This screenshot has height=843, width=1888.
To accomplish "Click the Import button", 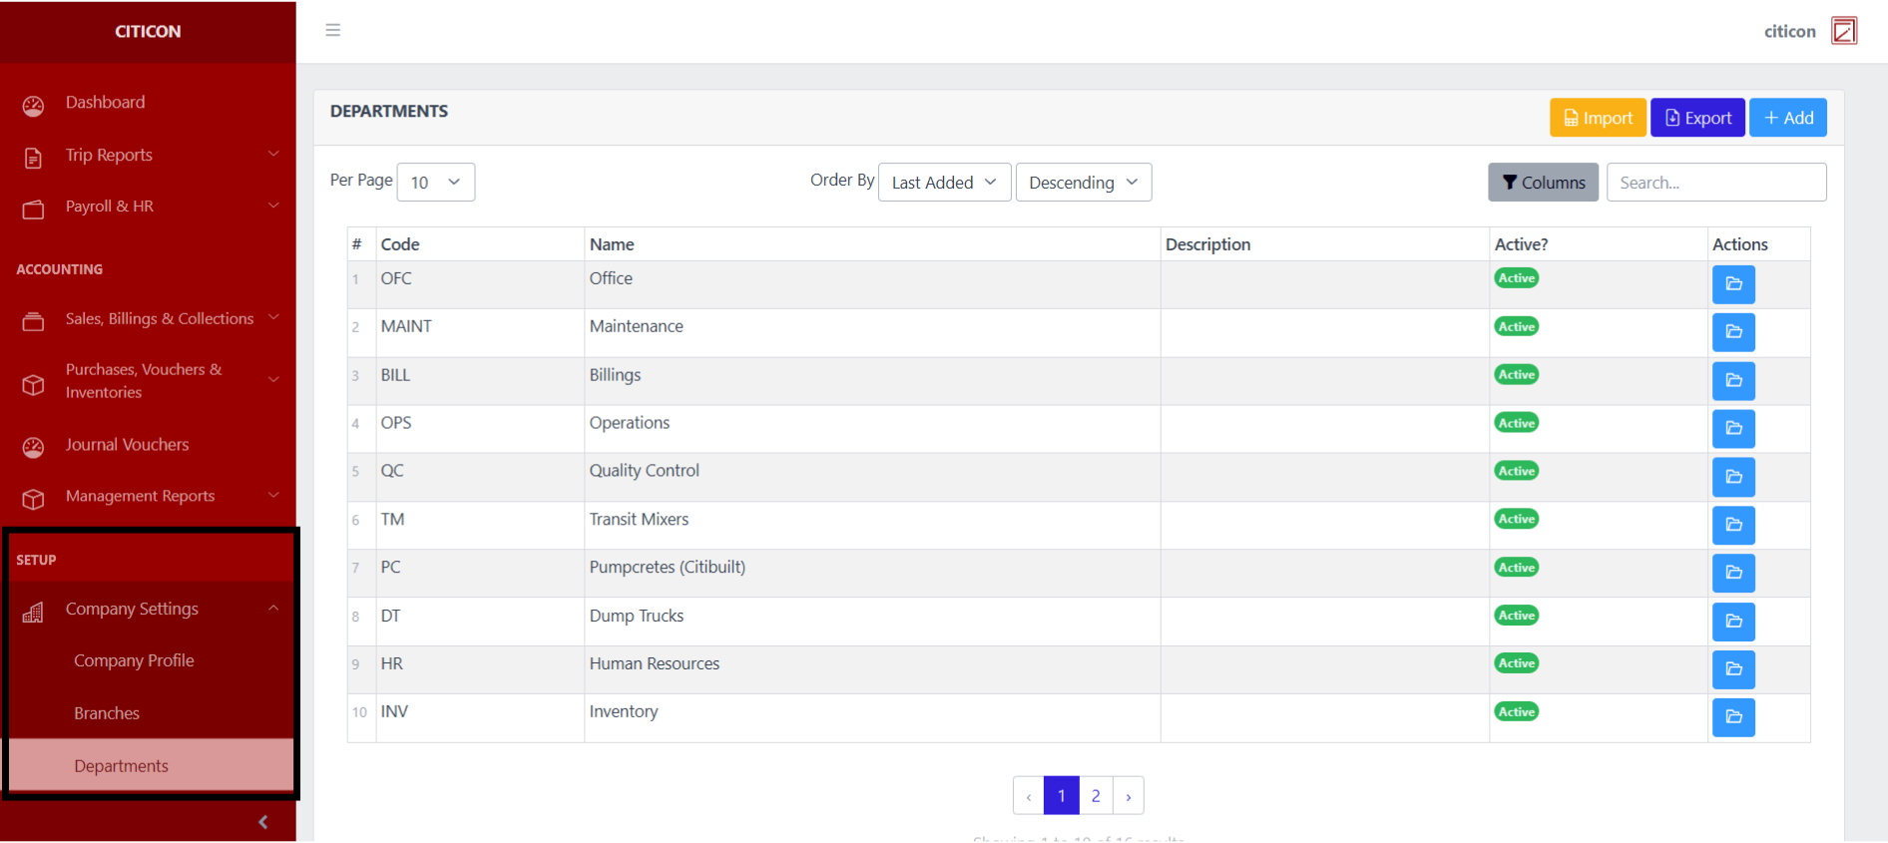I will [1598, 118].
